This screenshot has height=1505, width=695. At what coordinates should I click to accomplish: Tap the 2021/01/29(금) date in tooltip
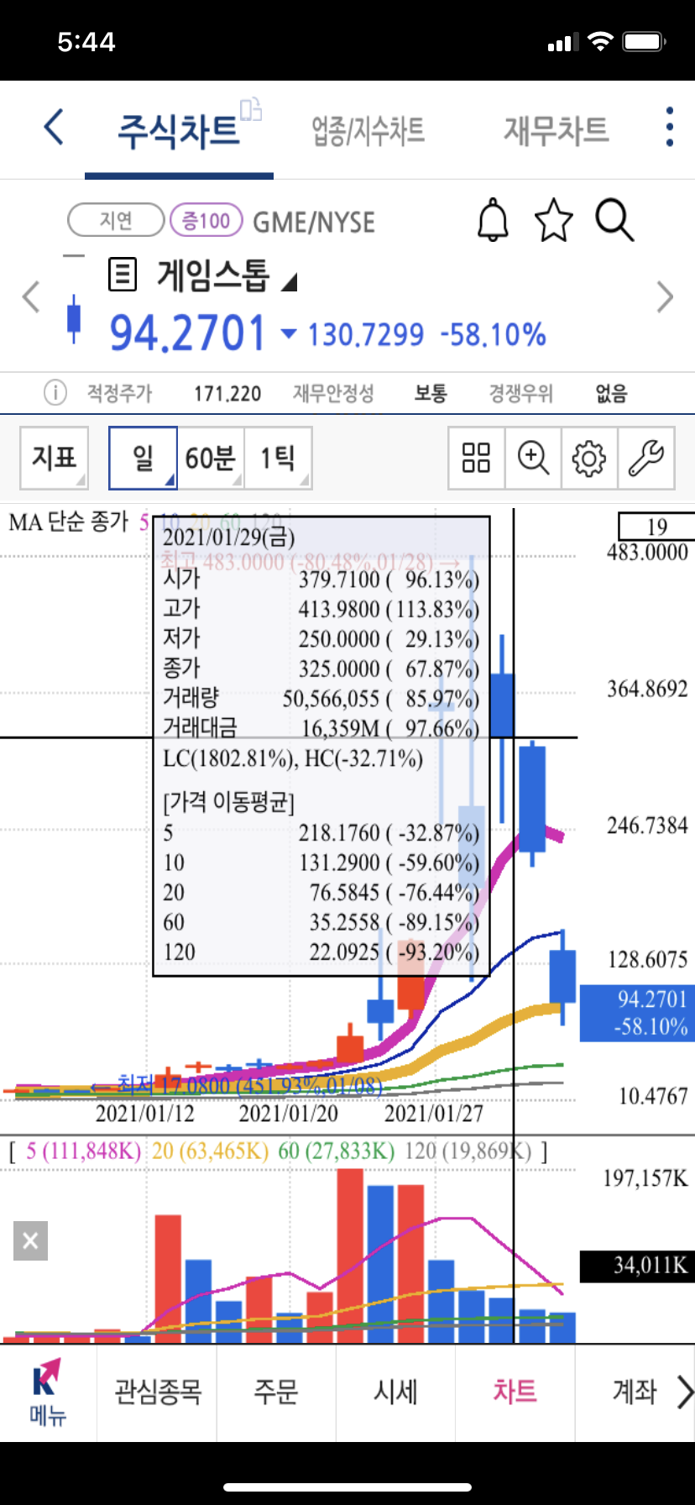229,537
